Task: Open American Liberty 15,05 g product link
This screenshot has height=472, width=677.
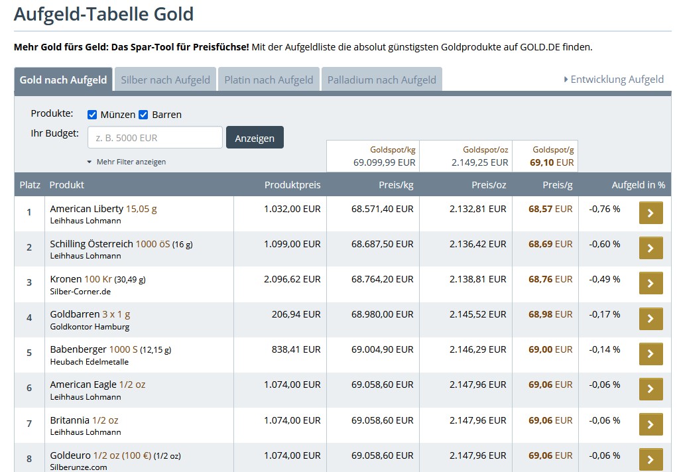Action: coord(103,209)
